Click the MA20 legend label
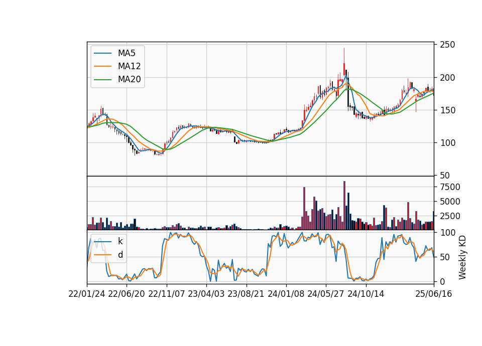 pyautogui.click(x=129, y=79)
